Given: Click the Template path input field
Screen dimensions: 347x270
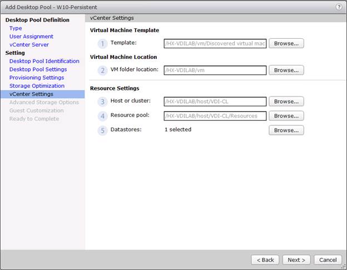Looking at the screenshot, I should pos(215,43).
